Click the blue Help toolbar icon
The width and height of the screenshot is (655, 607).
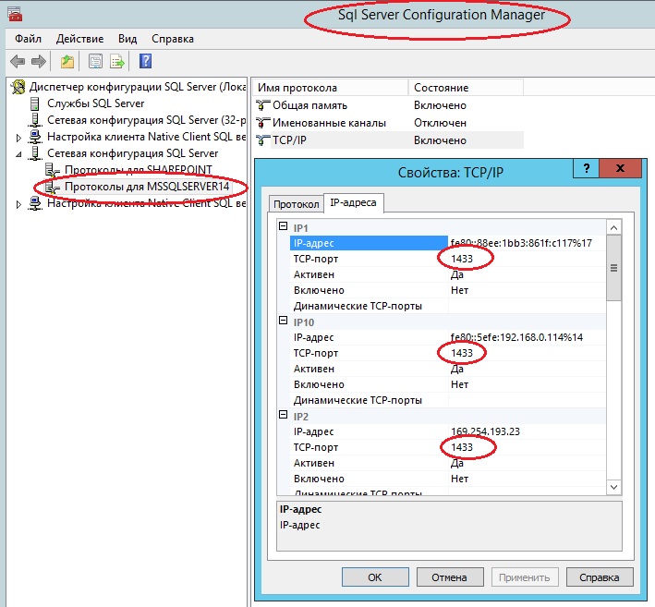coord(145,61)
